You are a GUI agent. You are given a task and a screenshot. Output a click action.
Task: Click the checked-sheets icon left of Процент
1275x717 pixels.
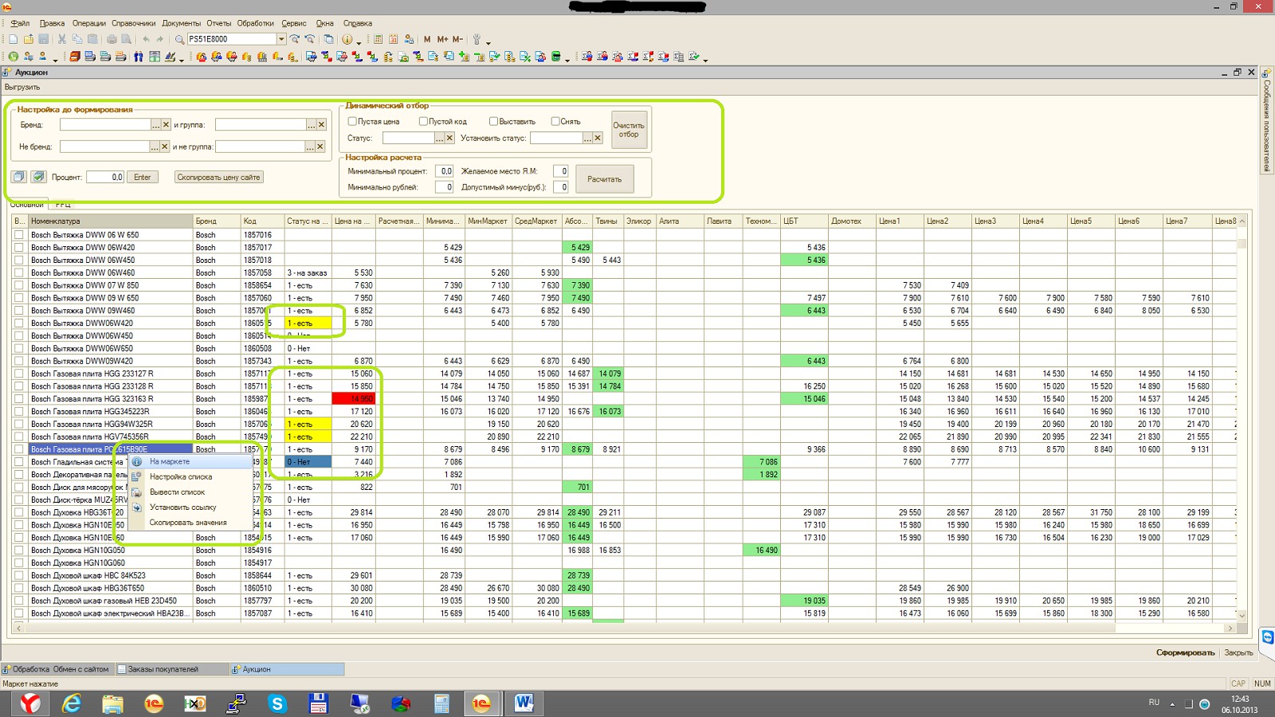38,177
